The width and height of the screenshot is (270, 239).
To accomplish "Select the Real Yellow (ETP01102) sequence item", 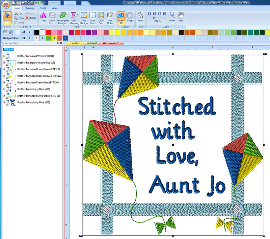I will coord(39,76).
